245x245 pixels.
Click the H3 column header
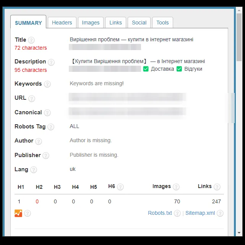57,187
